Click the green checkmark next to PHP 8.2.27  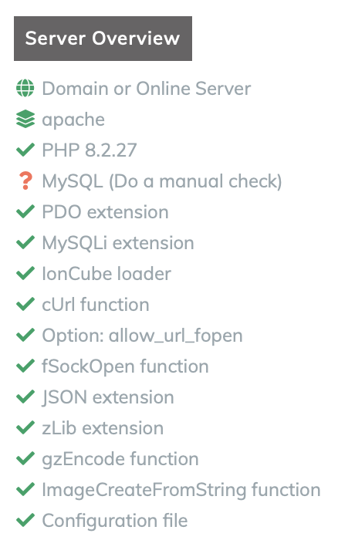tap(25, 150)
